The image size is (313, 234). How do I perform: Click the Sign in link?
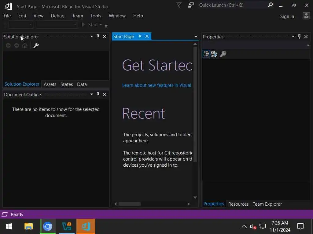[x=287, y=16]
